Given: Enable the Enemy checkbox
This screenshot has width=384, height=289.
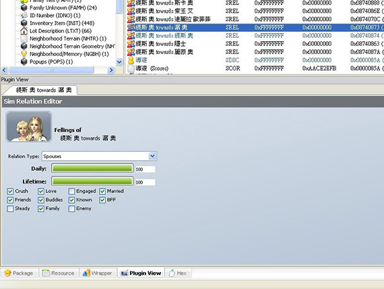Looking at the screenshot, I should (71, 209).
